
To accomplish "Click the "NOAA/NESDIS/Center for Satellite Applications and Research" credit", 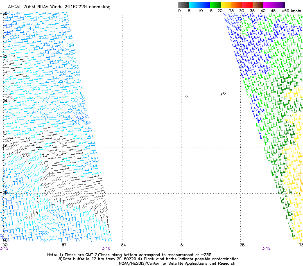I will (177, 264).
